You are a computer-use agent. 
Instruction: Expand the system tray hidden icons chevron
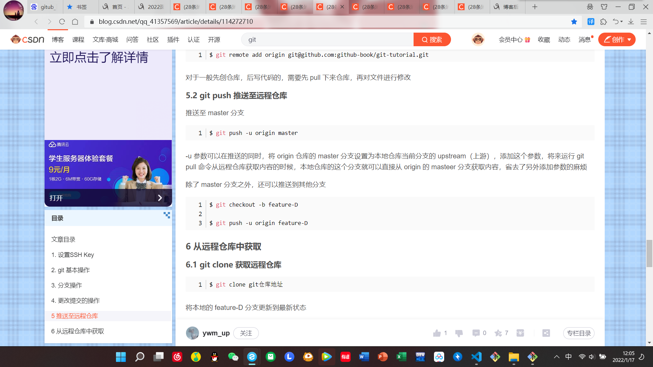(556, 357)
